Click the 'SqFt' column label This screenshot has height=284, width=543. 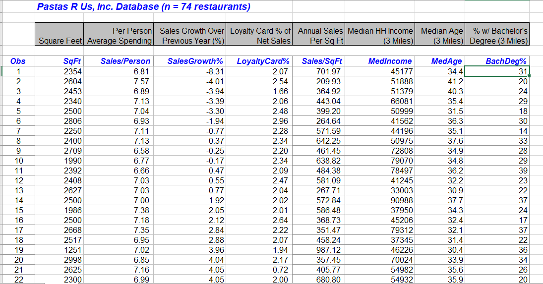tap(59, 61)
